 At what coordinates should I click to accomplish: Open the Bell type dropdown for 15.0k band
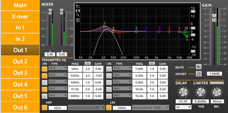point(122,95)
